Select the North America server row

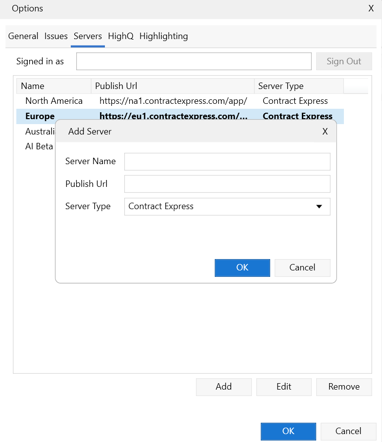coord(54,101)
